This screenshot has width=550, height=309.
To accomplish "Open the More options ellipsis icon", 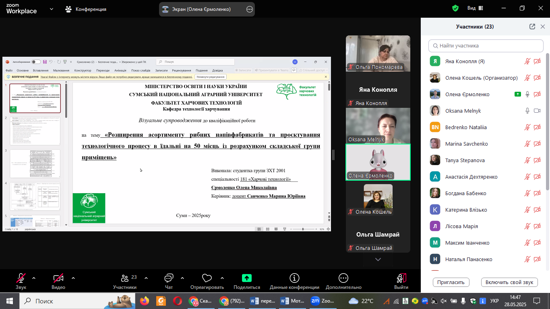I will [343, 278].
